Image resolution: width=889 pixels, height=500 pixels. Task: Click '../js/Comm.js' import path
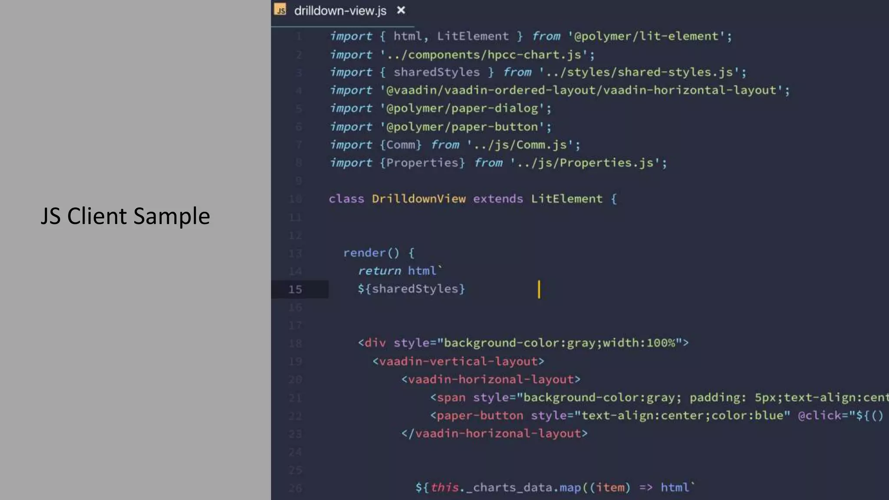pos(520,145)
